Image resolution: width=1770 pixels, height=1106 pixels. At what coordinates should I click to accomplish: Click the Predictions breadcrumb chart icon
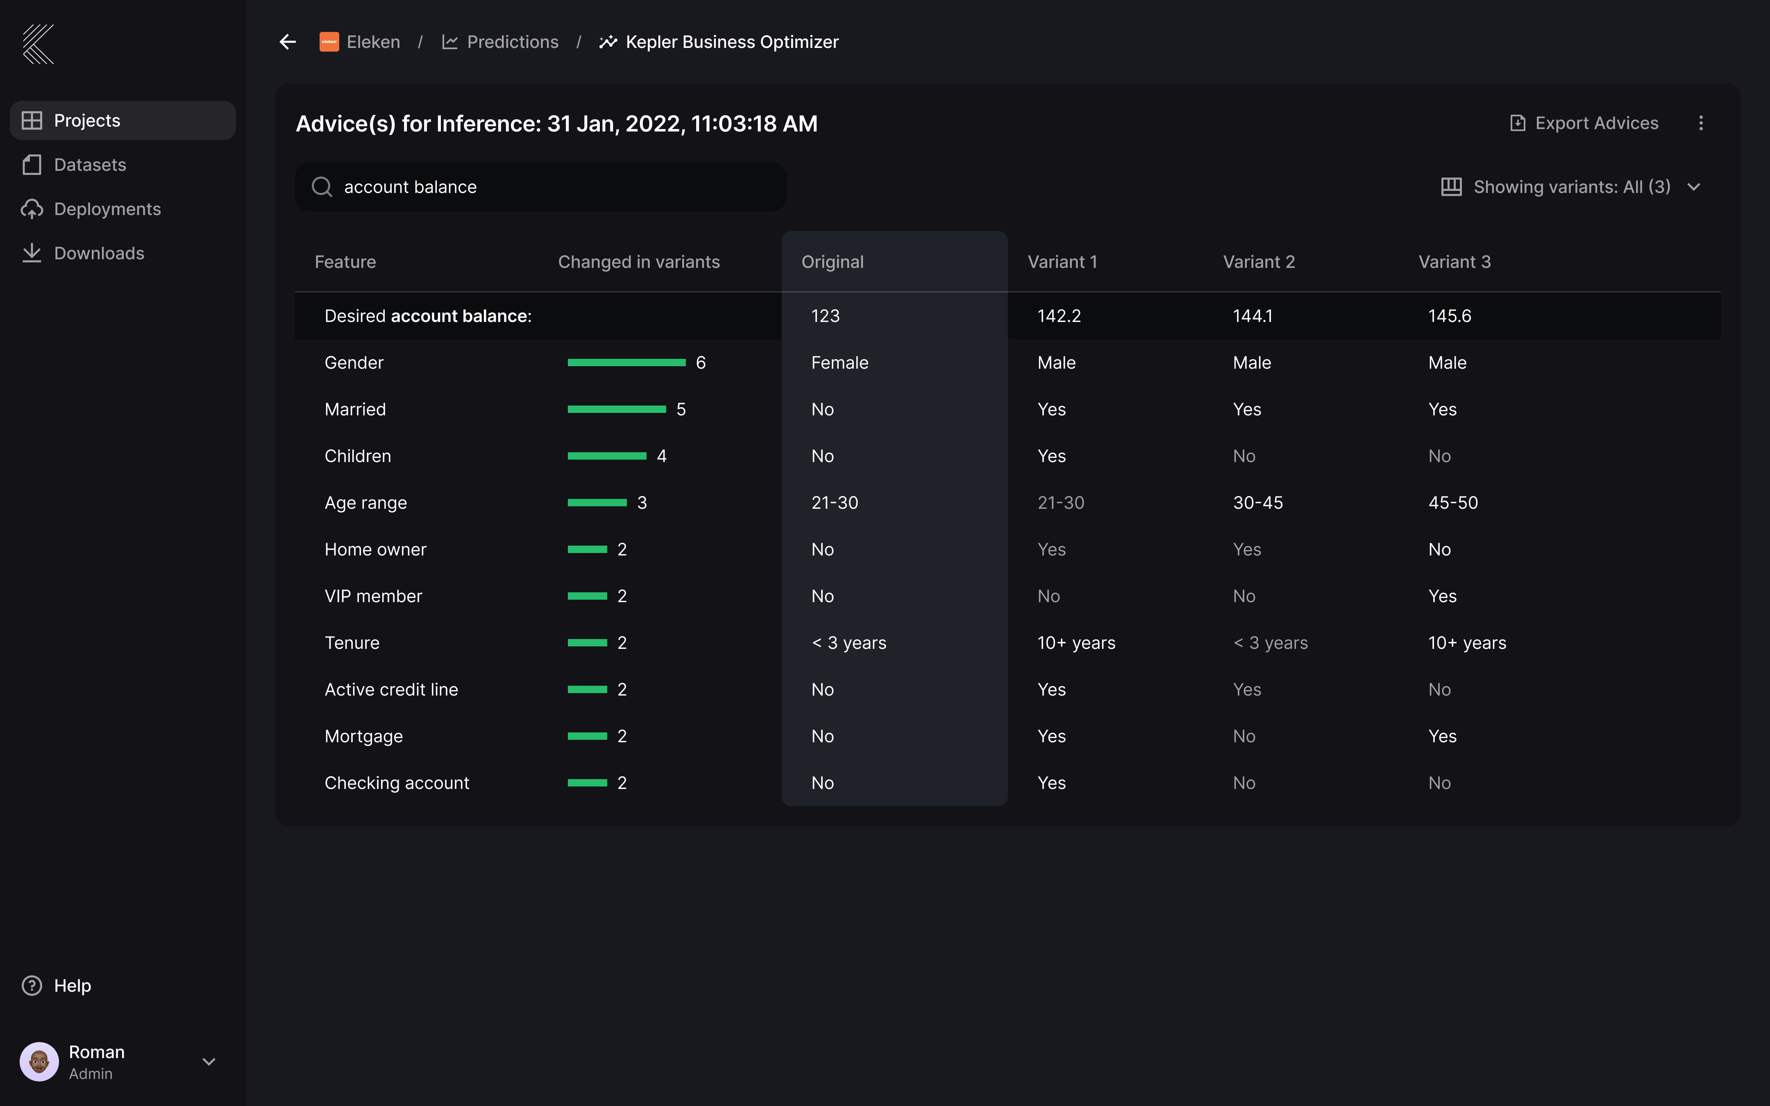[451, 42]
